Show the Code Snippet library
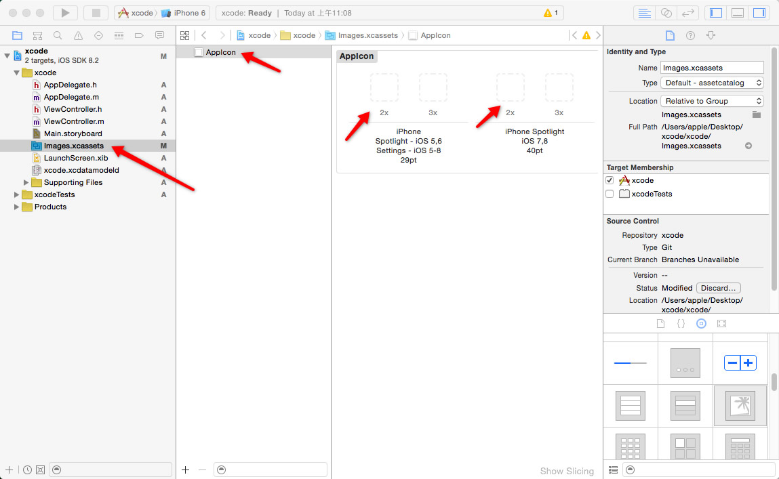The width and height of the screenshot is (779, 479). 681,324
